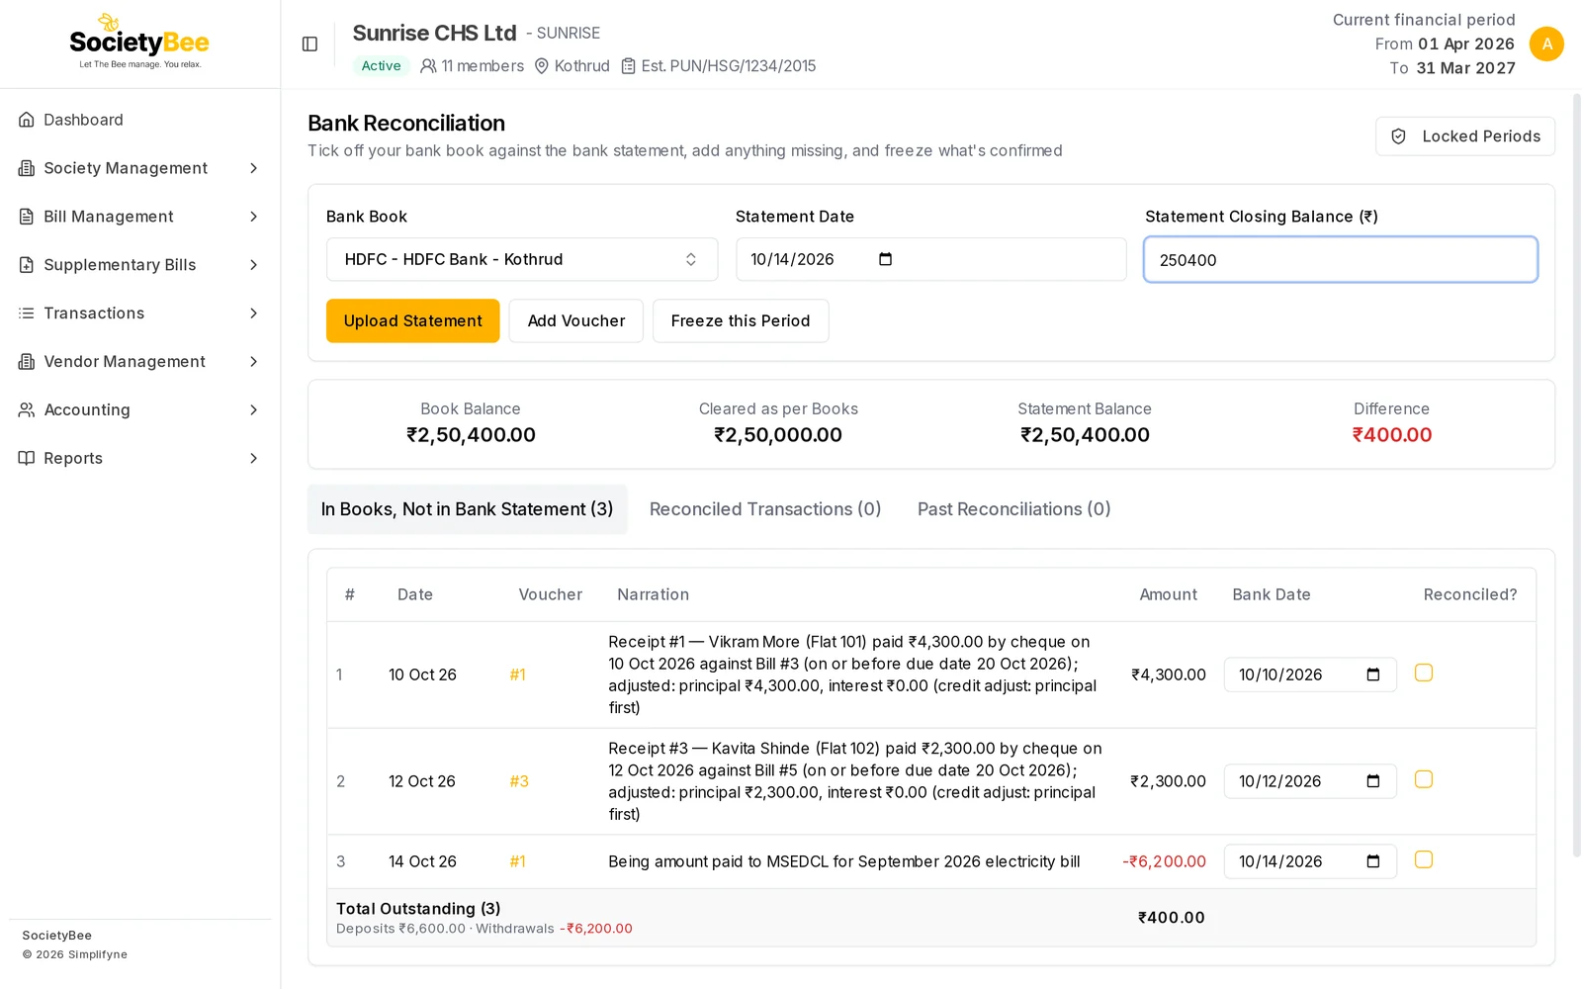The image size is (1582, 989).
Task: Open Locked Periods
Action: pyautogui.click(x=1465, y=136)
